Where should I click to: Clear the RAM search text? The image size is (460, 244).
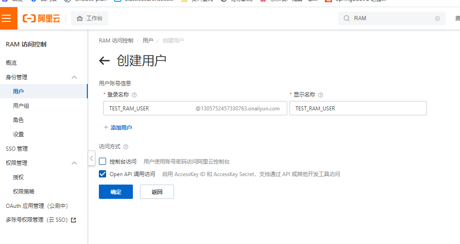click(x=438, y=18)
